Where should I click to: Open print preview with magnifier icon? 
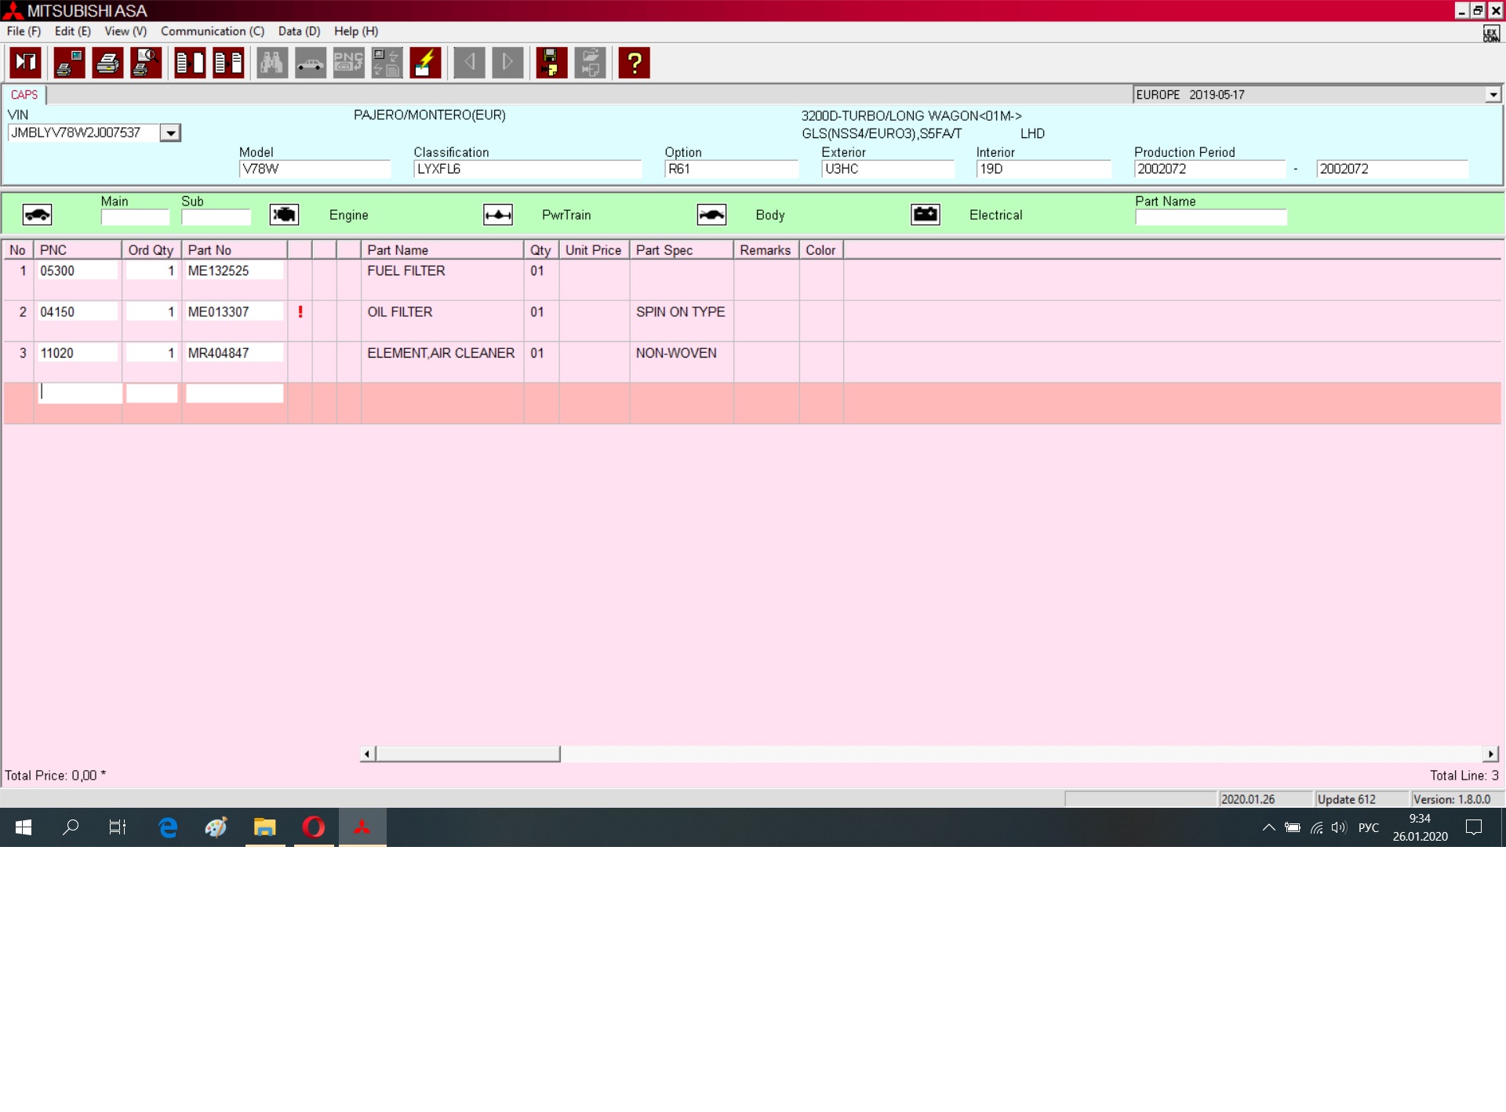146,63
